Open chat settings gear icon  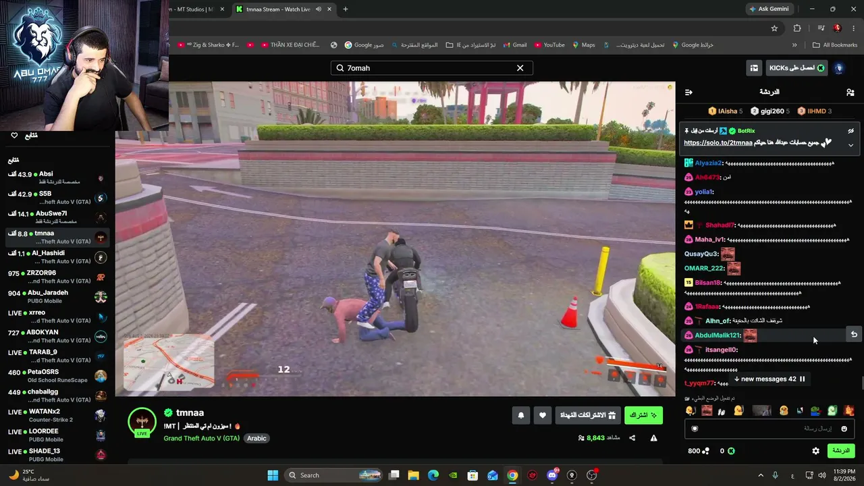815,451
